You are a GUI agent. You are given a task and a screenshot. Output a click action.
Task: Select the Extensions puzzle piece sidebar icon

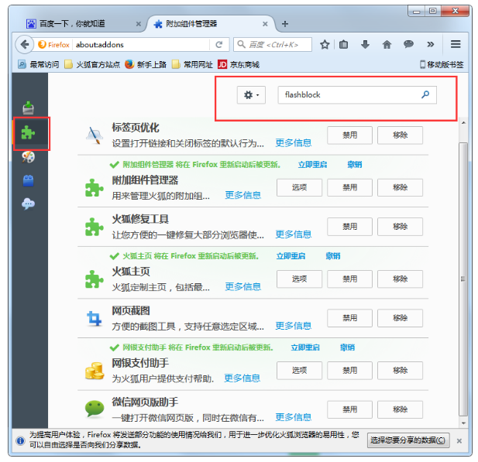pos(29,133)
